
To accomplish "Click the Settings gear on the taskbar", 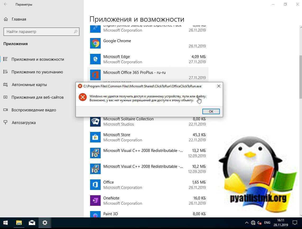I will 45,223.
